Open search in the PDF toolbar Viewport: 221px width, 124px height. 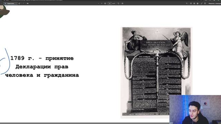tap(187, 3)
